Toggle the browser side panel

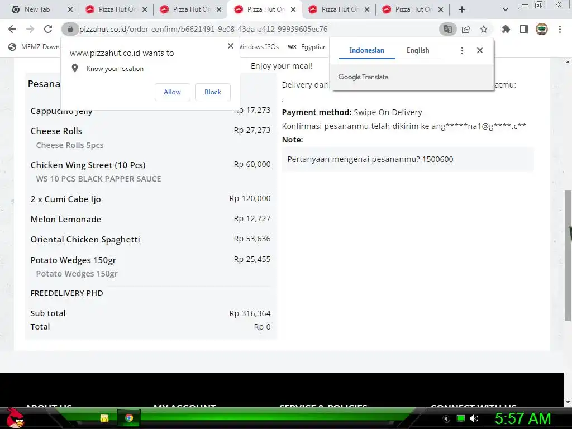524,29
